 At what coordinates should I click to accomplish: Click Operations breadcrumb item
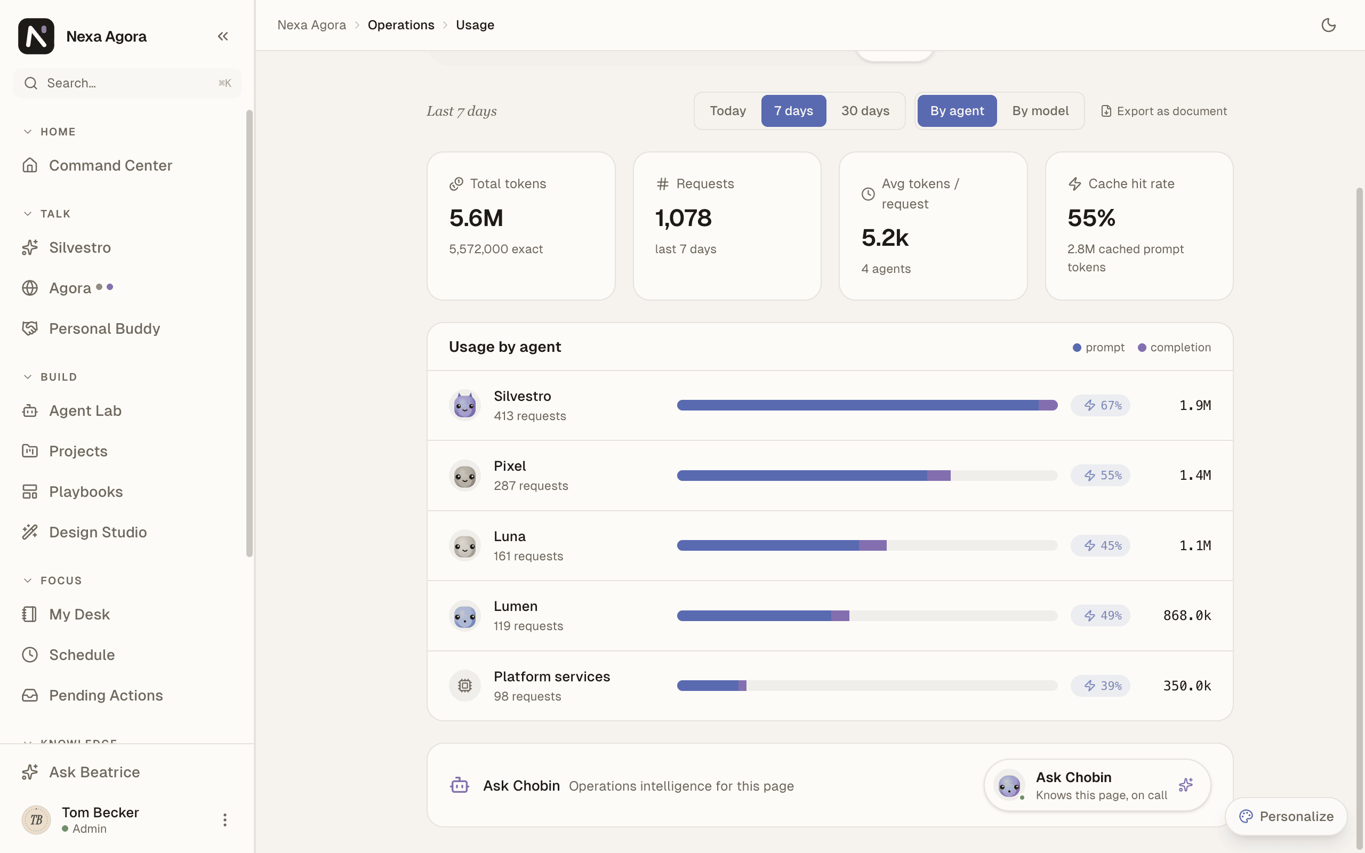point(401,25)
